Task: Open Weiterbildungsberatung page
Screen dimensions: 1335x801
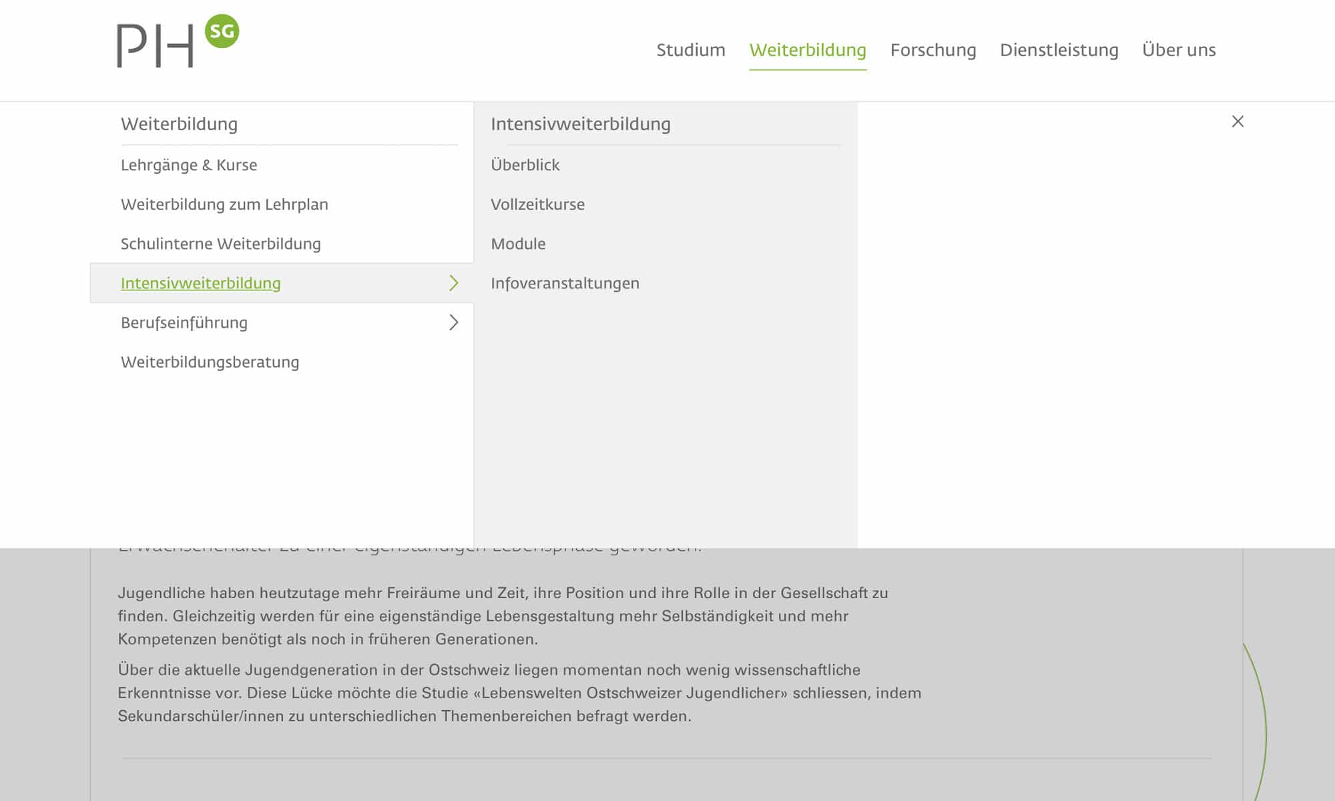Action: pyautogui.click(x=210, y=362)
